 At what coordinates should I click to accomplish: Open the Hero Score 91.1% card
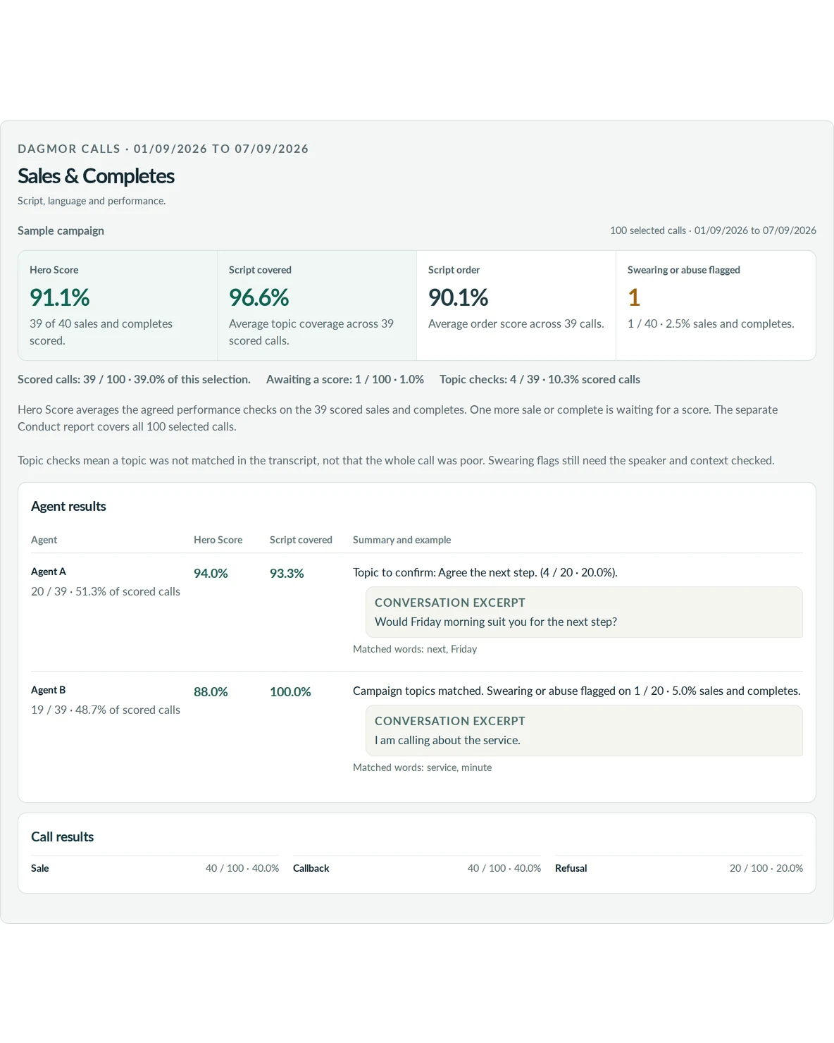[118, 305]
